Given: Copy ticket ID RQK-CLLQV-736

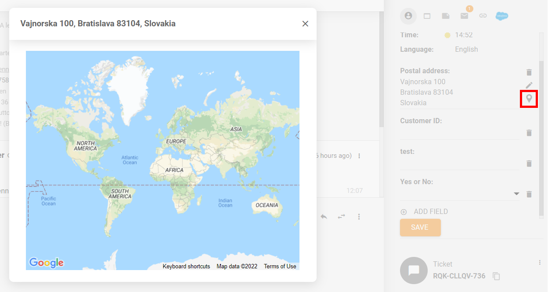Looking at the screenshot, I should (x=496, y=276).
